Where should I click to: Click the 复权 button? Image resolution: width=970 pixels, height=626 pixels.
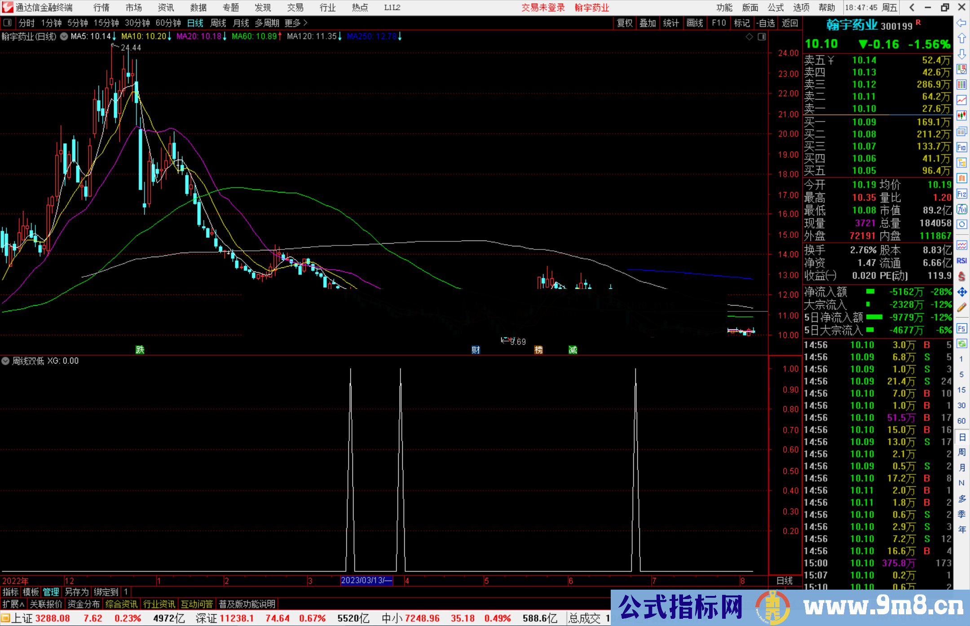click(x=624, y=23)
